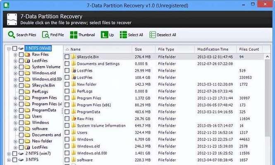Click the ProgramData folder icon in file list
The image size is (275, 165).
point(74,111)
